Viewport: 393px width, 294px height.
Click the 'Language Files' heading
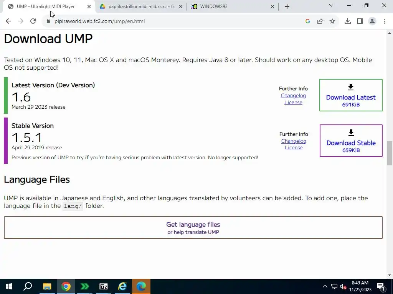pyautogui.click(x=37, y=180)
